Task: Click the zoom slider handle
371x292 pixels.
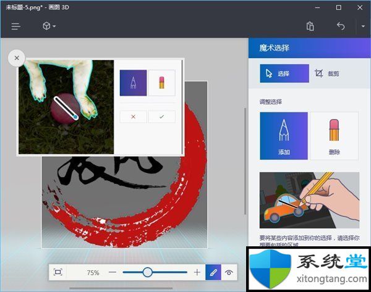Action: click(x=148, y=272)
